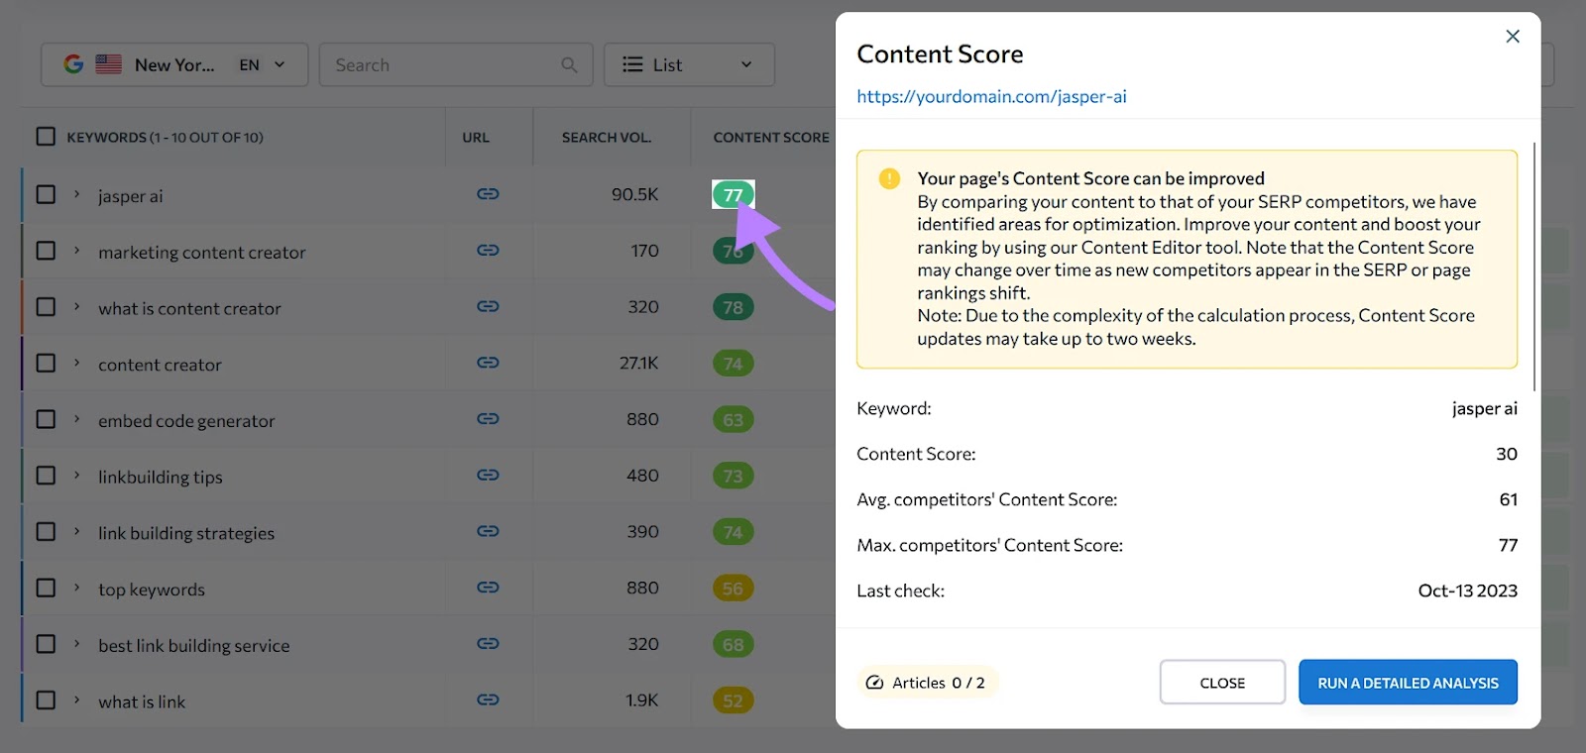1586x753 pixels.
Task: Click the jasper ai content score 77 badge
Action: pyautogui.click(x=734, y=194)
